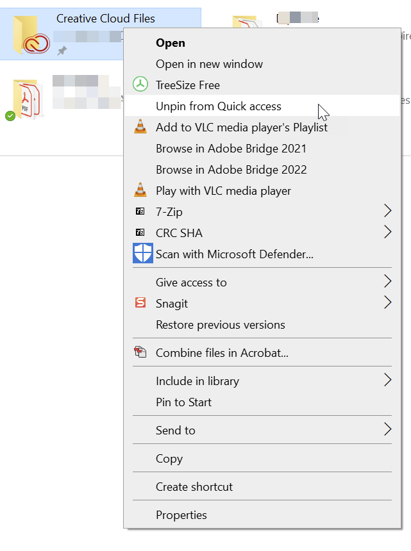Click the Microsoft Defender shield icon
Screen dimensions: 411x551
(142, 254)
